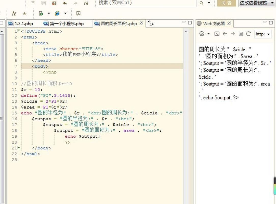The image size is (276, 204).
Task: Close the 圆的周长面积1.php tab
Action: (141, 23)
